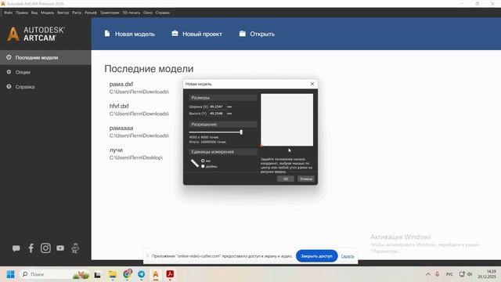Screen dimensions: 501x282
Task: Click the colorful browser icon in taskbar
Action: point(127,274)
